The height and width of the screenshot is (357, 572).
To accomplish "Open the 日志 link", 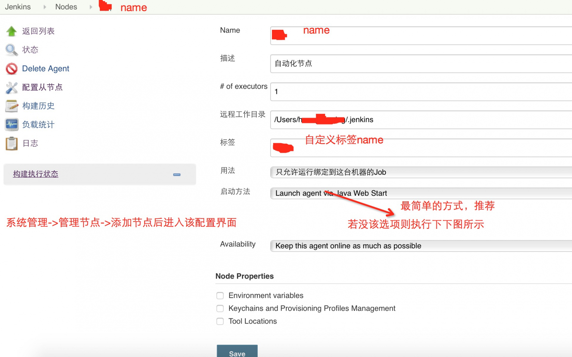I will [x=30, y=143].
